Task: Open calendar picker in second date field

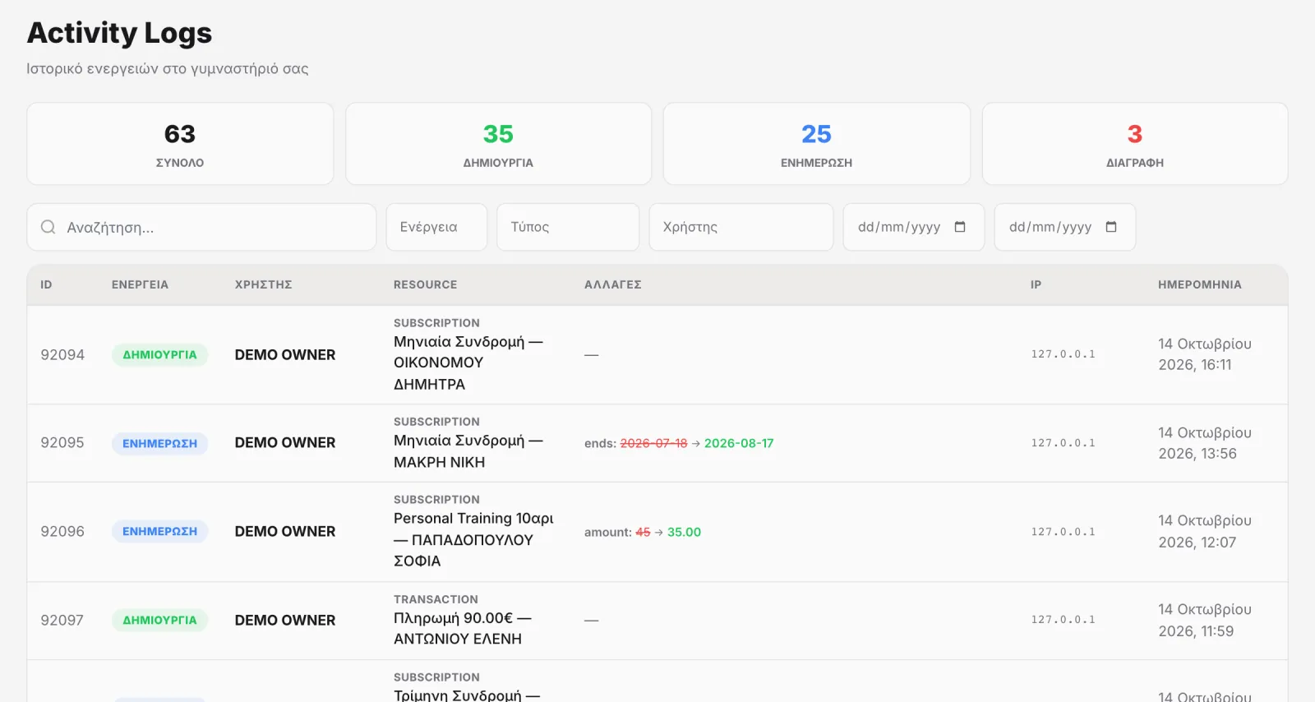Action: [1111, 227]
